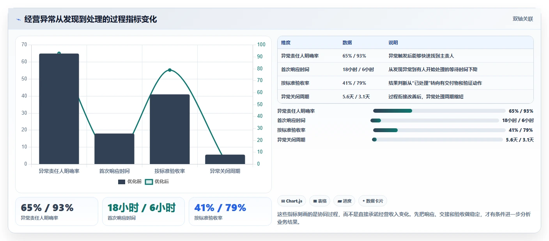Click the 首次响应时间 progress bar
Viewport: 549px width, 241px height.
435,120
